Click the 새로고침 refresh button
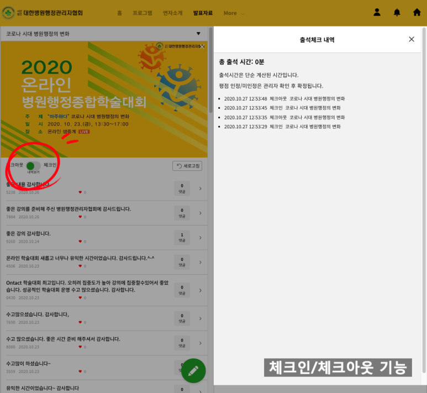This screenshot has height=393, width=427. pyautogui.click(x=187, y=166)
